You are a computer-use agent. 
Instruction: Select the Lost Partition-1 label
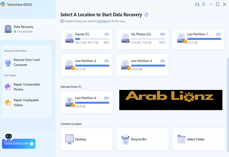pyautogui.click(x=197, y=34)
